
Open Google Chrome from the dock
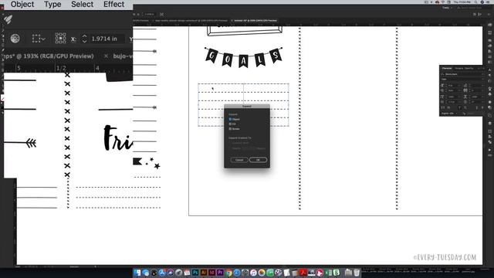[x=228, y=273]
